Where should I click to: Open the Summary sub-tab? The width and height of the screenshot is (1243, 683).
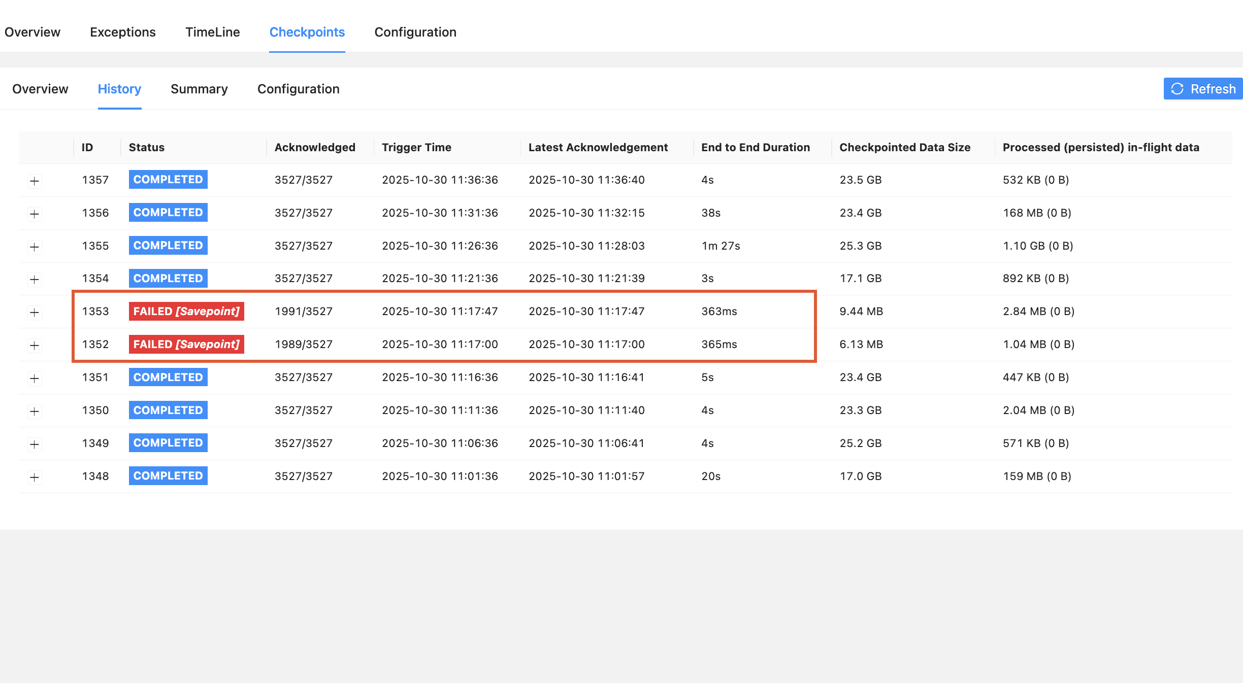(x=199, y=89)
